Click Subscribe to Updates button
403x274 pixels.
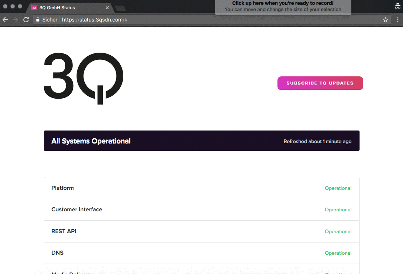pyautogui.click(x=320, y=83)
